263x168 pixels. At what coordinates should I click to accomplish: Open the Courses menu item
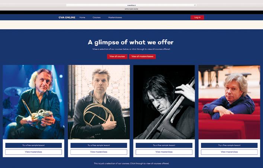point(97,17)
